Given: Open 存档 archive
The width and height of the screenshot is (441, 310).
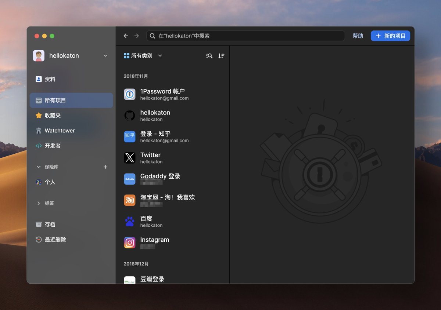Looking at the screenshot, I should pos(71,225).
